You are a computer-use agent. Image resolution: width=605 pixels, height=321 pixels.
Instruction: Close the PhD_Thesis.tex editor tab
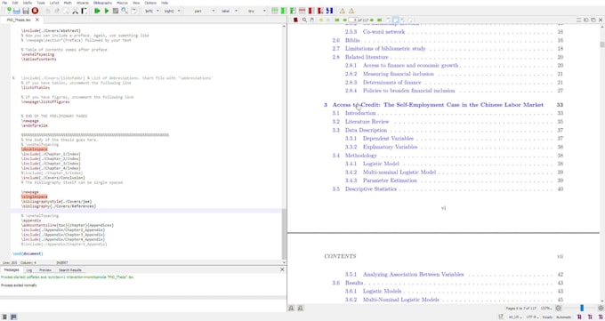coord(37,20)
